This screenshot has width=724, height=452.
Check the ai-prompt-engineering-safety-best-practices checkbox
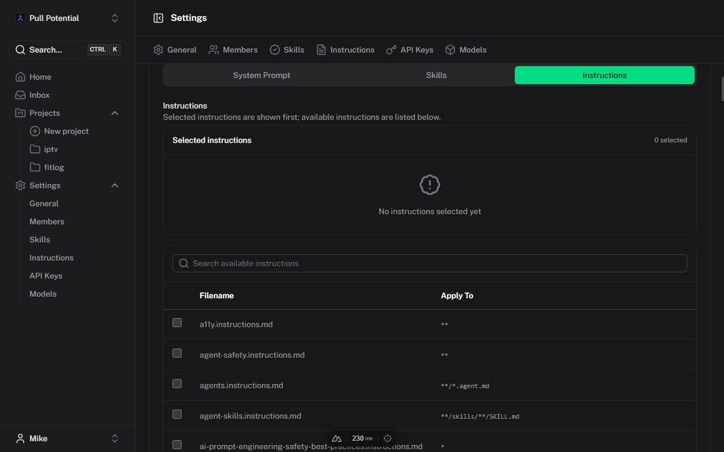click(x=177, y=445)
